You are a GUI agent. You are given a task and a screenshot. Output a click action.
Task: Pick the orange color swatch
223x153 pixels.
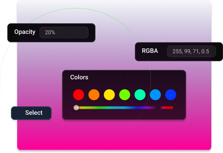click(94, 95)
